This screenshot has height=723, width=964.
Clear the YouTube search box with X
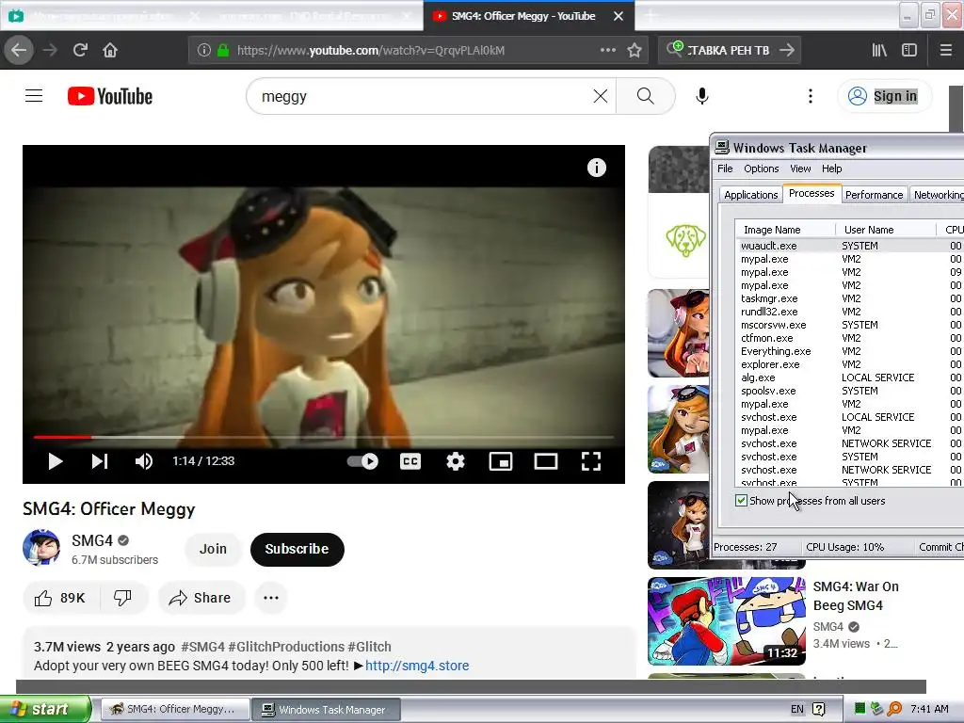click(600, 96)
